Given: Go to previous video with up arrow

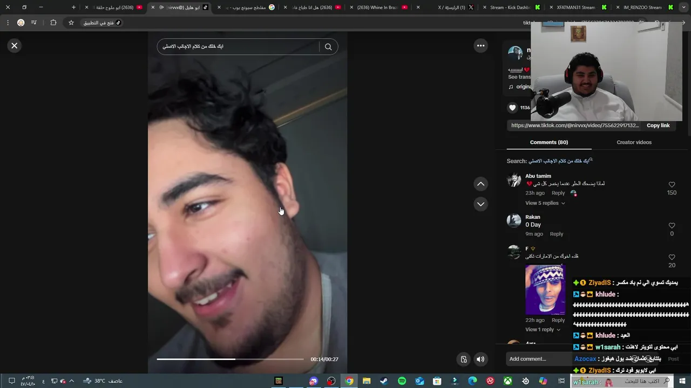Looking at the screenshot, I should pos(480,184).
